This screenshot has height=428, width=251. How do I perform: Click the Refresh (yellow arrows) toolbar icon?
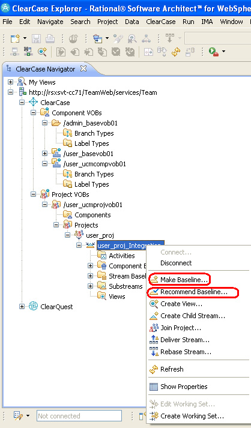coord(175,51)
